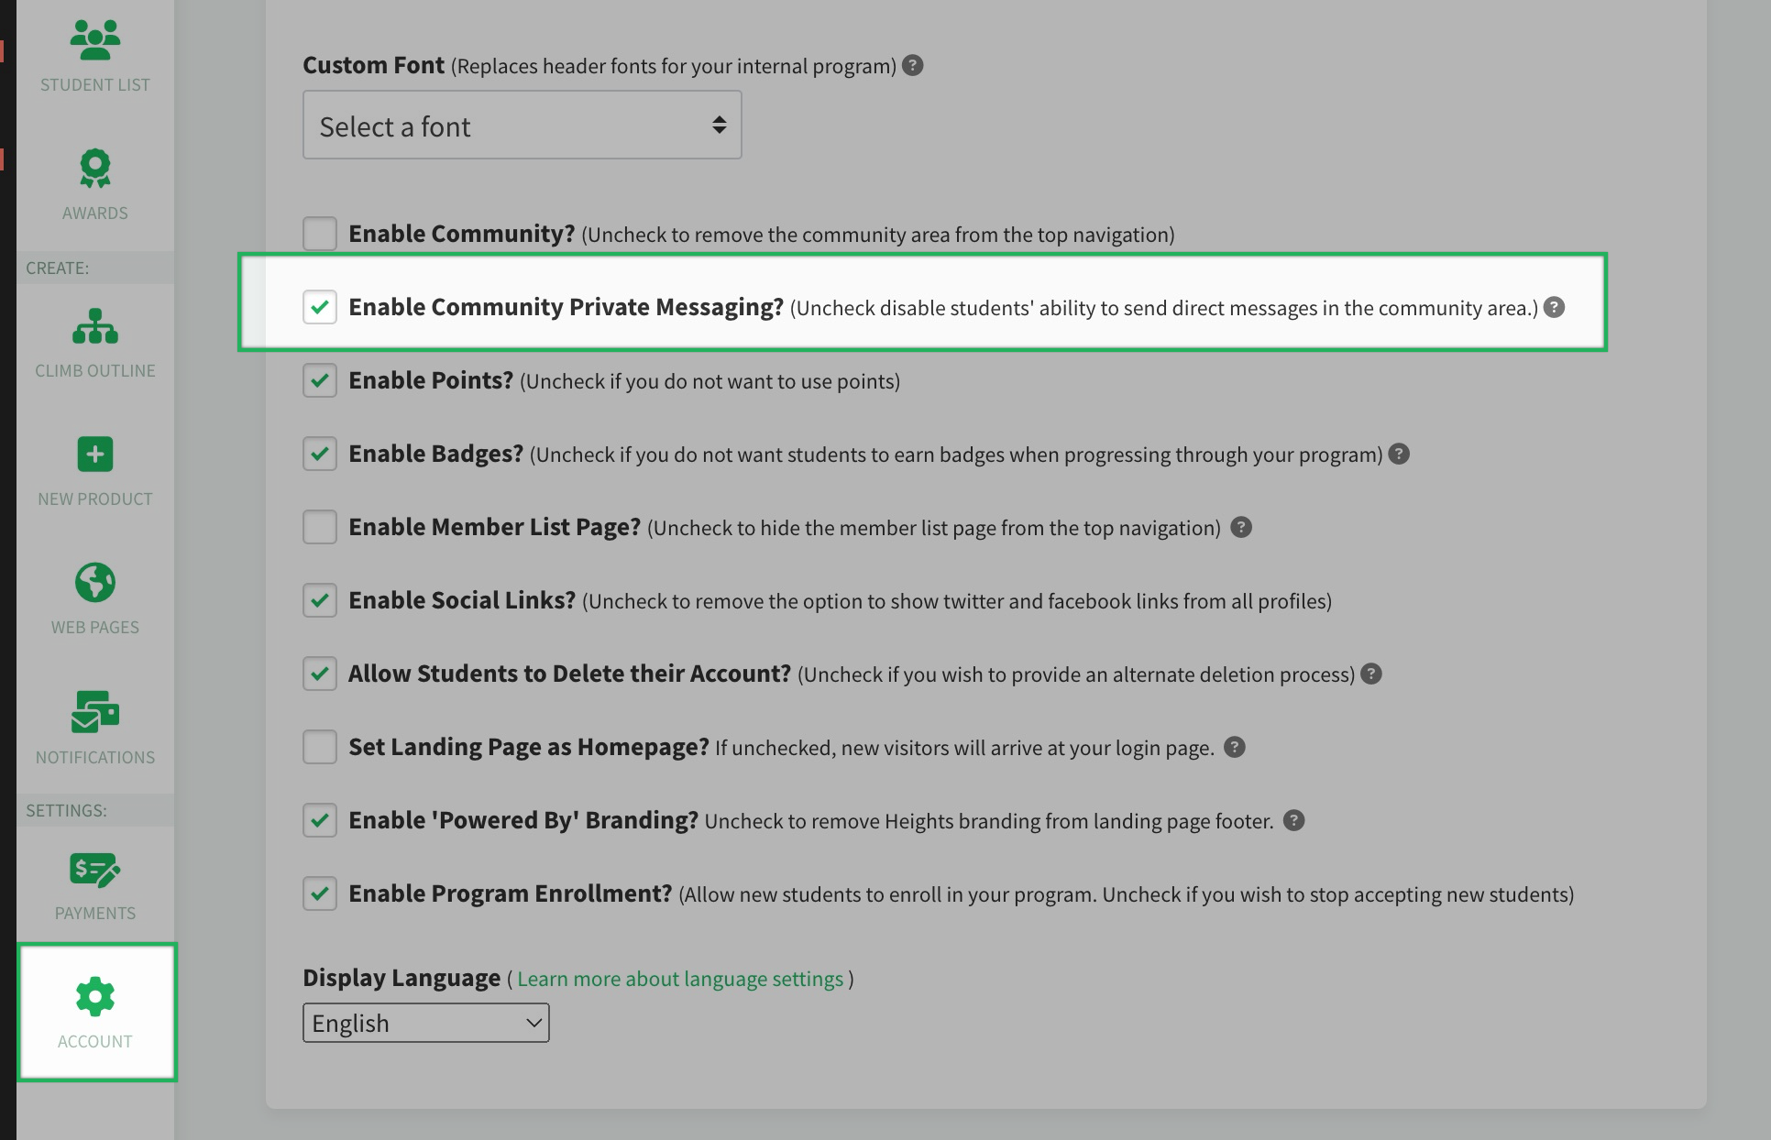The height and width of the screenshot is (1140, 1771).
Task: Click help icon next to Custom Font
Action: coord(912,65)
